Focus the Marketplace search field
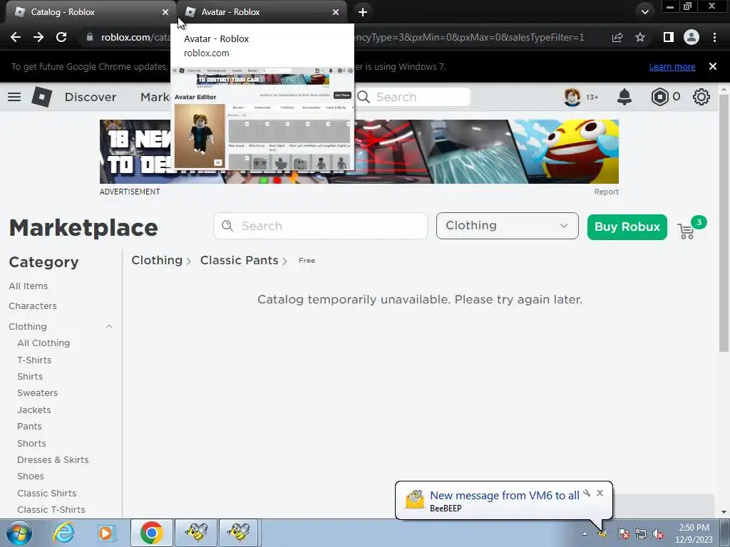The width and height of the screenshot is (730, 547). [x=321, y=226]
